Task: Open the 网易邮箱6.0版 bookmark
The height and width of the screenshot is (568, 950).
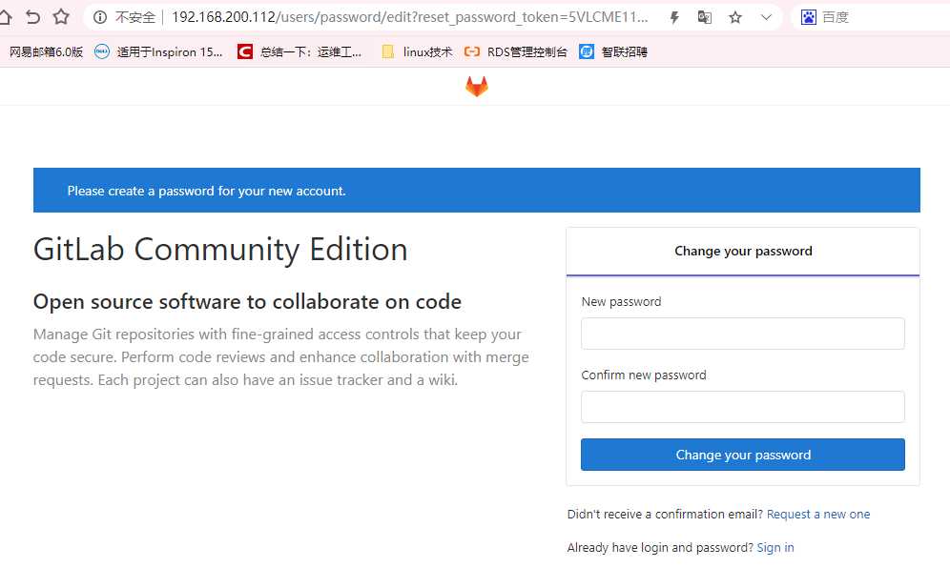Action: [46, 52]
